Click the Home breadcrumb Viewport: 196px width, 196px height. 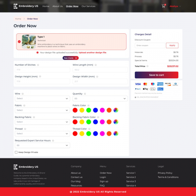pyautogui.click(x=18, y=19)
